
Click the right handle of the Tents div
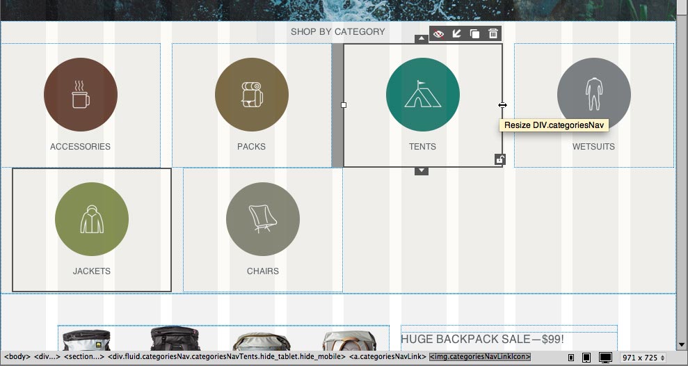pyautogui.click(x=502, y=105)
